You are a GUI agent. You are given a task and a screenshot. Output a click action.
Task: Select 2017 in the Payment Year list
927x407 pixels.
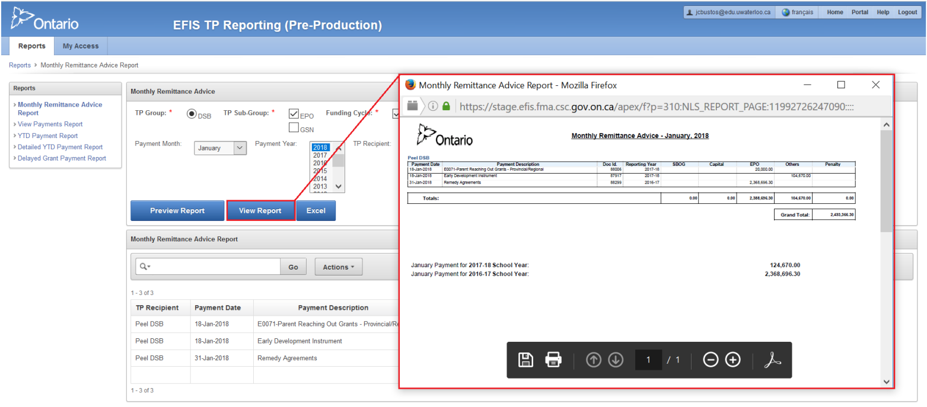[x=320, y=155]
